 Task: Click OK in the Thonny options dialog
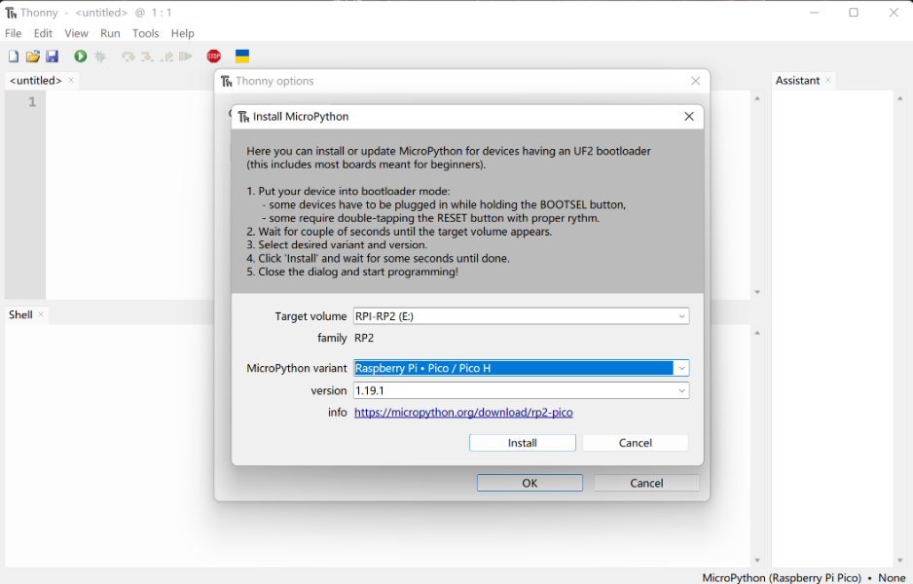pos(530,483)
